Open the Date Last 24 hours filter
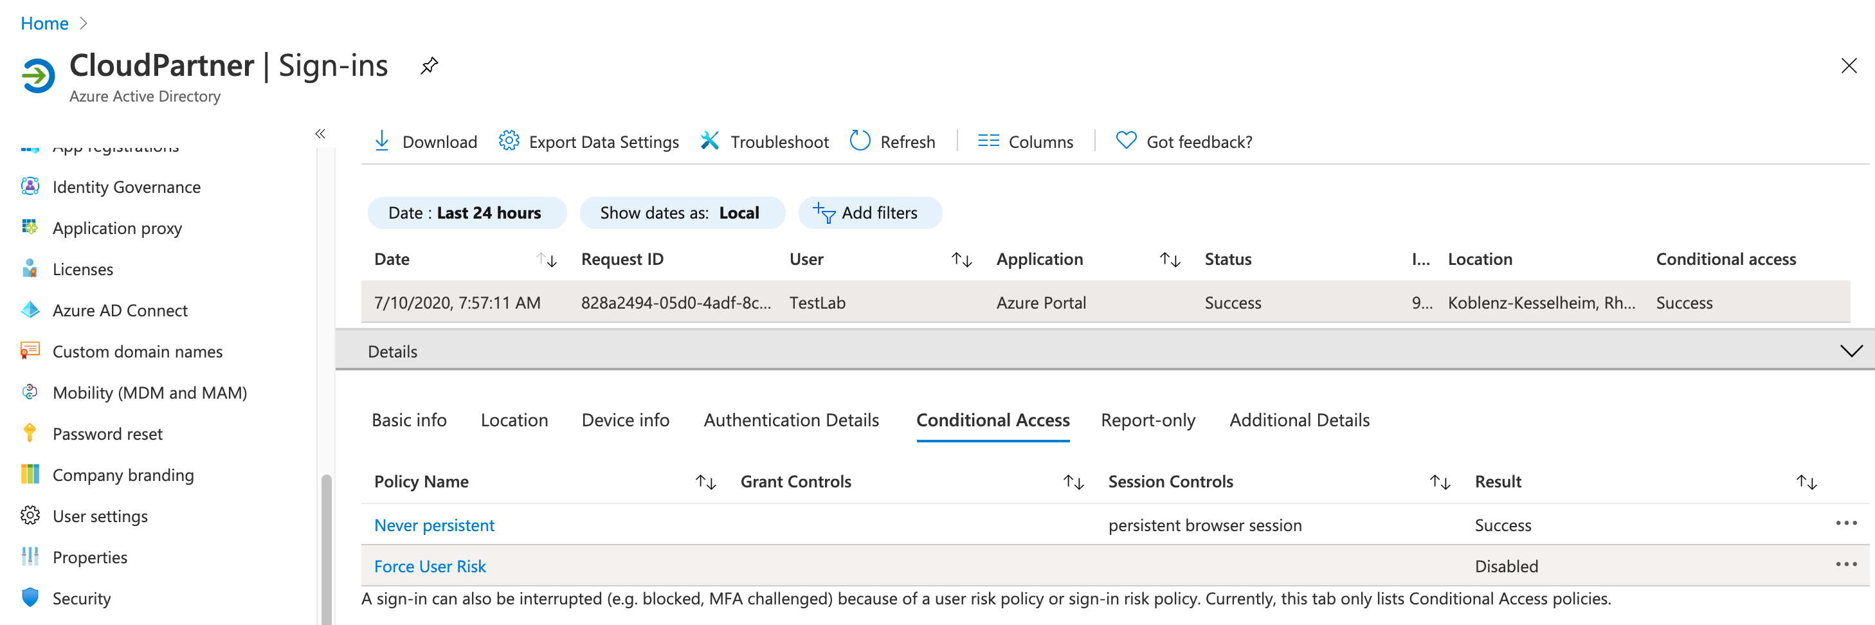Screen dimensions: 1875x625 pyautogui.click(x=467, y=212)
